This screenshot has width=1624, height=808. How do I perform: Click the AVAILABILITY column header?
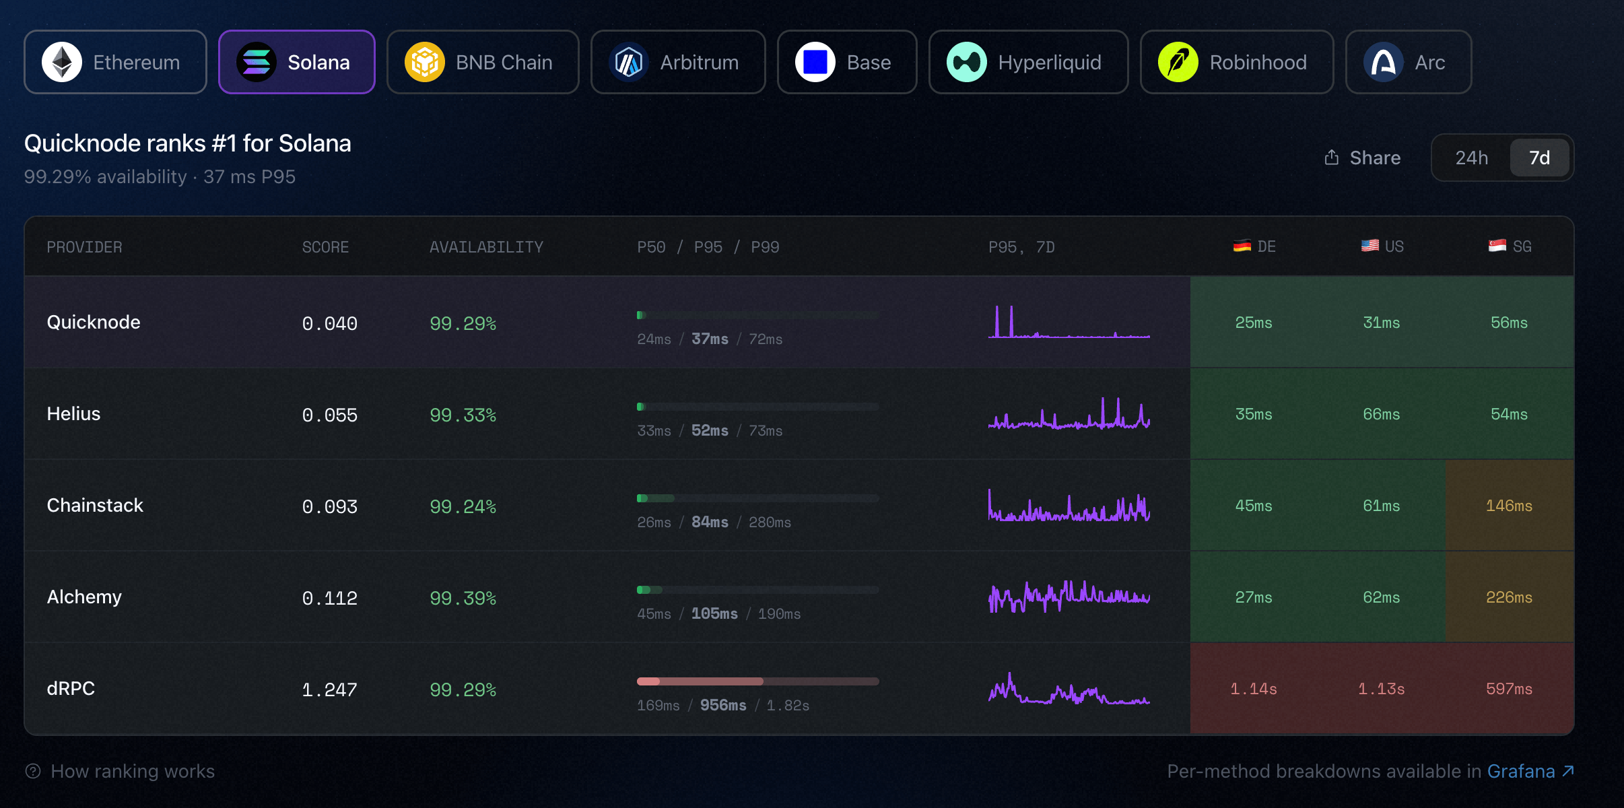pos(486,247)
